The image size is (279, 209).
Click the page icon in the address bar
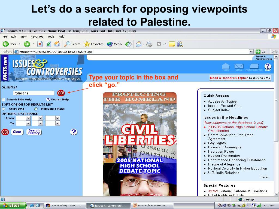(x=16, y=52)
